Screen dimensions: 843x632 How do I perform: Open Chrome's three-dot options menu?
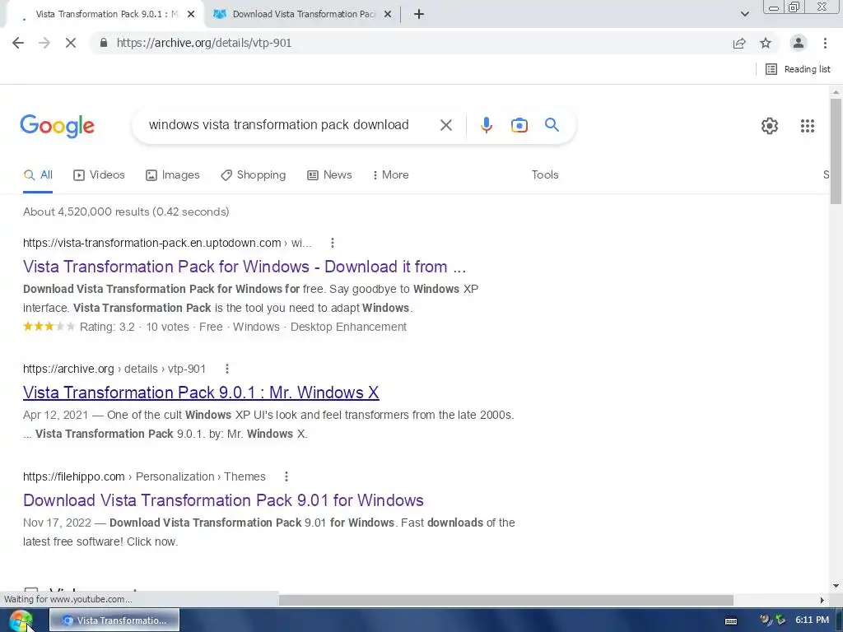[825, 43]
